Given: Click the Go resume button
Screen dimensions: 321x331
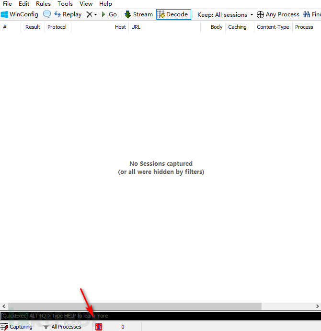Looking at the screenshot, I should [x=109, y=14].
